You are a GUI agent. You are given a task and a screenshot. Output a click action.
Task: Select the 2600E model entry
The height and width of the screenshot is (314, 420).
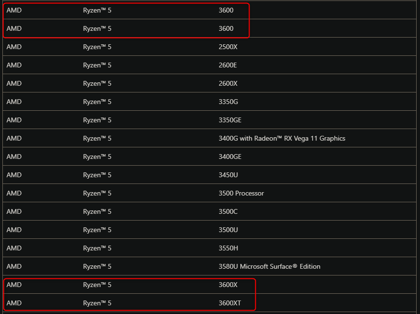pyautogui.click(x=227, y=65)
